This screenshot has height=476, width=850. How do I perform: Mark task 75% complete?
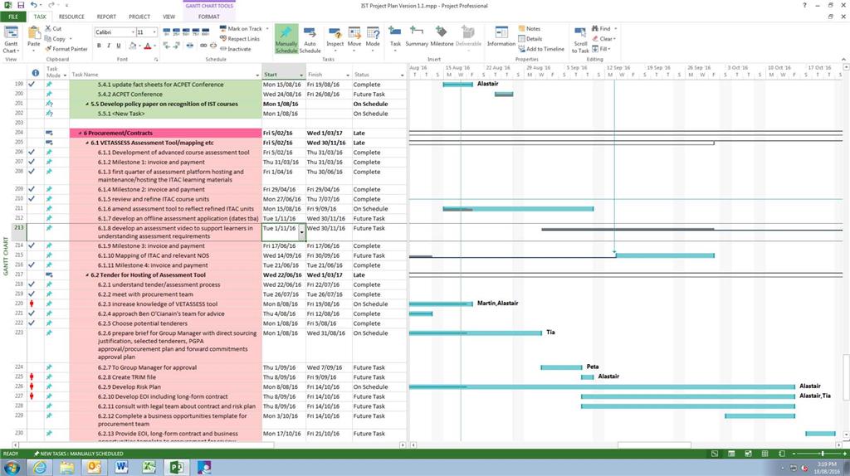click(196, 32)
